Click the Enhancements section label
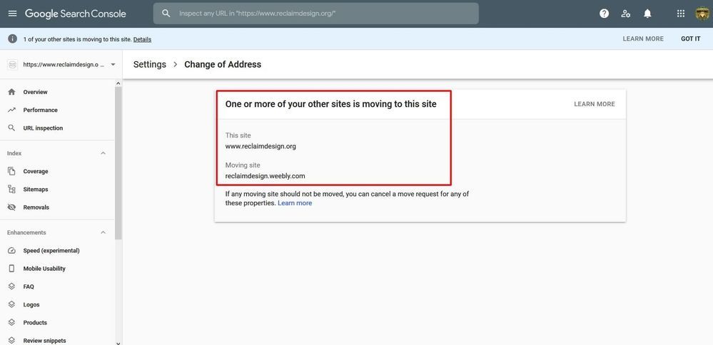 click(x=26, y=232)
